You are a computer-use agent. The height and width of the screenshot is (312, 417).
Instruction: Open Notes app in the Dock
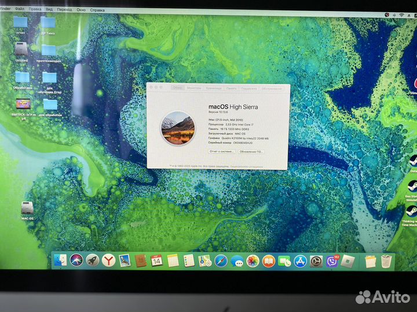(x=173, y=261)
